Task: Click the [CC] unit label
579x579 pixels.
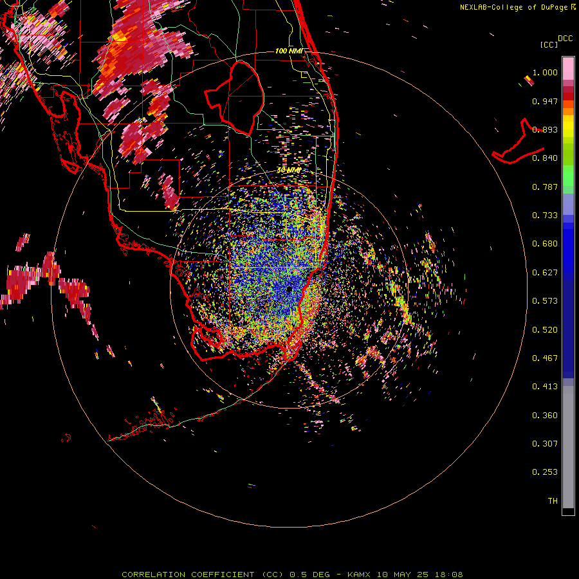Action: pos(549,44)
